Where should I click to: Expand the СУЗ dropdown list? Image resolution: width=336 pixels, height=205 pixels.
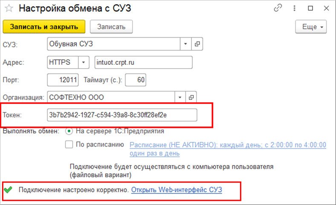[185, 44]
